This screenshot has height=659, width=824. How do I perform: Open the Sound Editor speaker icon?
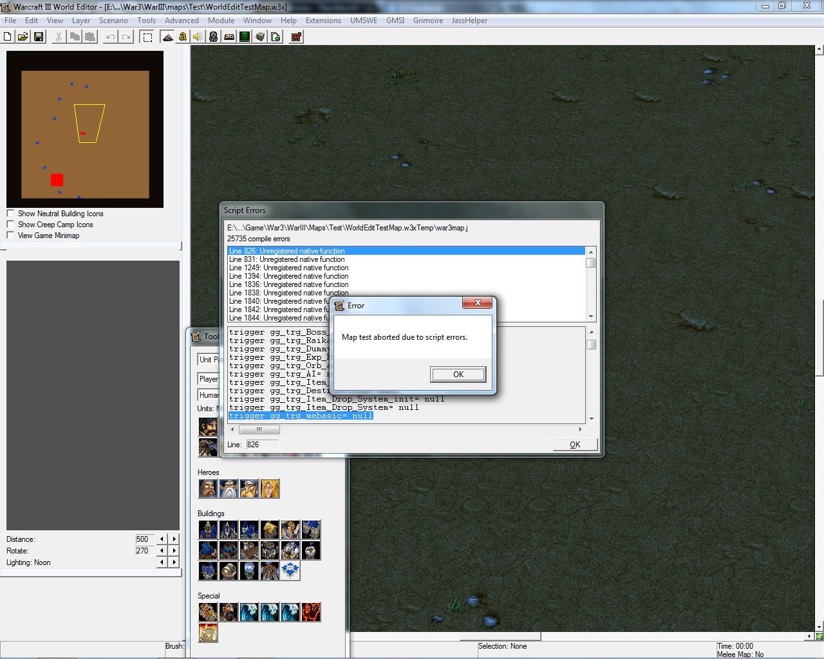(198, 37)
